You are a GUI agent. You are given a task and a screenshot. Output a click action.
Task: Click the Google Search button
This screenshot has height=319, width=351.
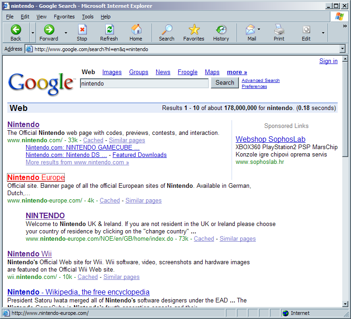[225, 83]
